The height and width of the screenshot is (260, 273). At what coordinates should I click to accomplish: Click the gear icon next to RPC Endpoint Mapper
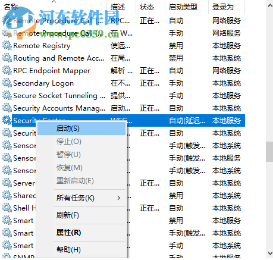pos(7,71)
